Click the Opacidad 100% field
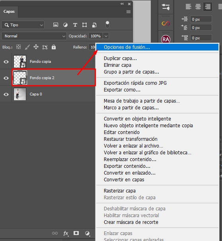The width and height of the screenshot is (222, 241). point(95,36)
